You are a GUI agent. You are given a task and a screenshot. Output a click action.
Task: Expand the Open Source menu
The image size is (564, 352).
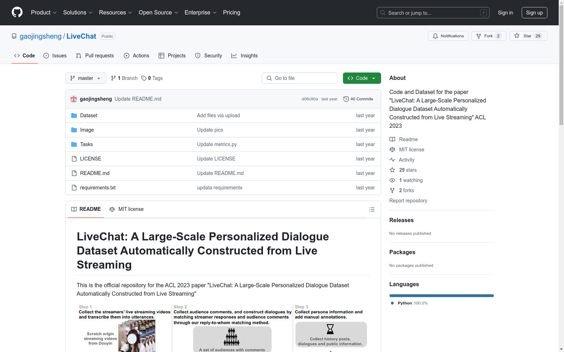(159, 12)
